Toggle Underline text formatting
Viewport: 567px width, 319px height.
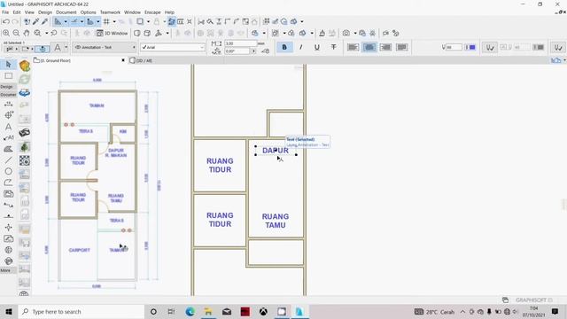(317, 47)
